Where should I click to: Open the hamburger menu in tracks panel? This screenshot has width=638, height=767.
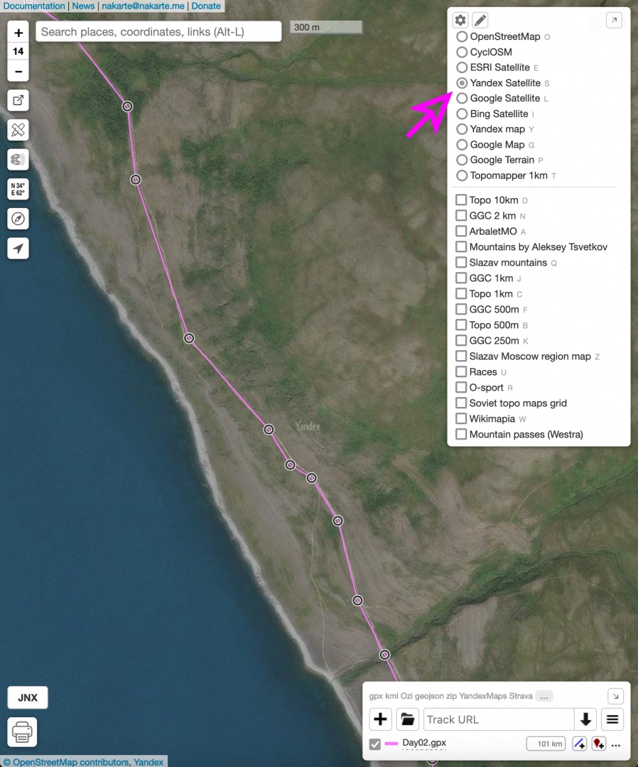(612, 719)
